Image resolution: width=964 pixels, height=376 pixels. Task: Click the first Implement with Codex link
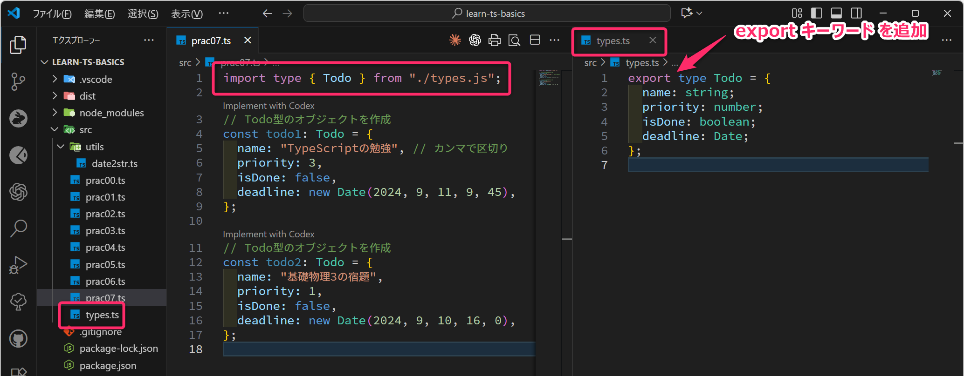[x=269, y=106]
